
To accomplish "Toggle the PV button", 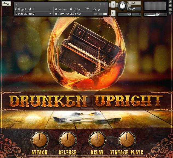I will pyautogui.click(x=170, y=13).
